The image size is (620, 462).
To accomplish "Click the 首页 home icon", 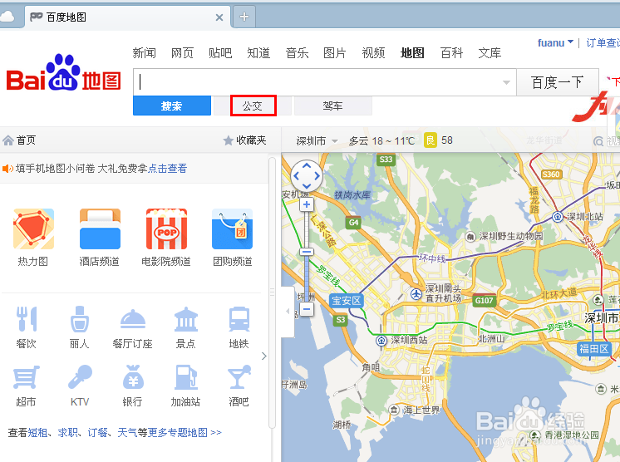I will 8,140.
